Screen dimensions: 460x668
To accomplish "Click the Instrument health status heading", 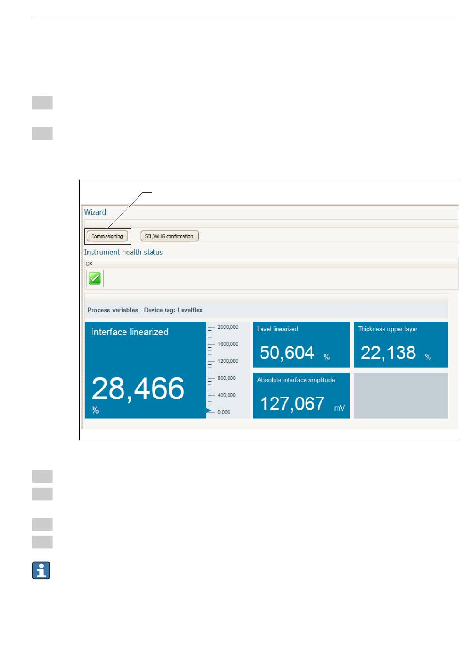I will click(x=123, y=252).
